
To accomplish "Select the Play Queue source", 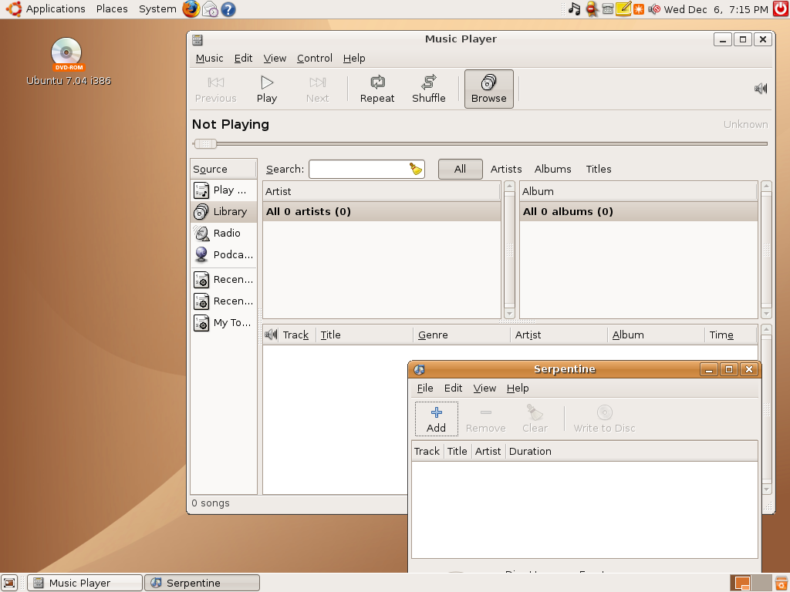I will tap(224, 190).
